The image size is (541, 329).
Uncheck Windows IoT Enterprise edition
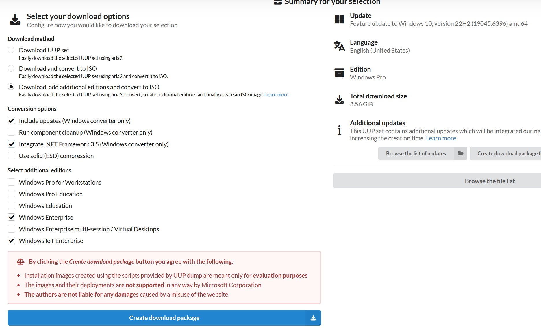[x=12, y=241]
